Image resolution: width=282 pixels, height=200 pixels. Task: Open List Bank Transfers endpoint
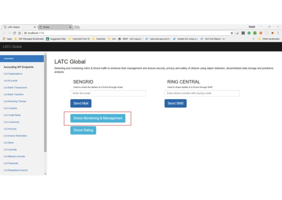click(x=13, y=94)
